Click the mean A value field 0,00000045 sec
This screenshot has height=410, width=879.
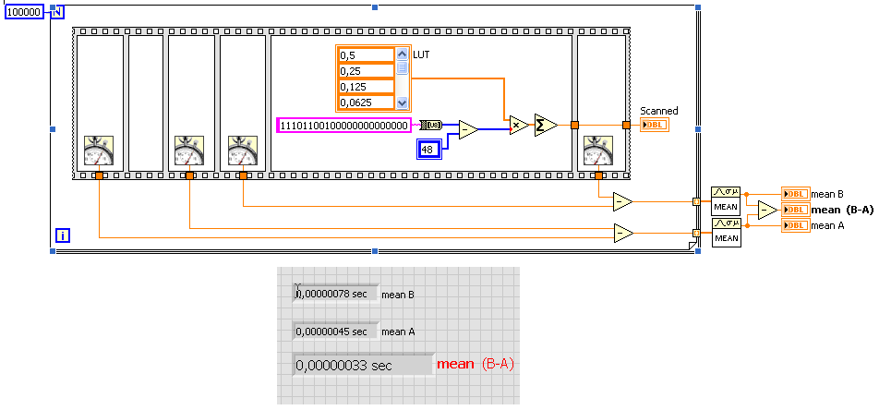tap(336, 332)
